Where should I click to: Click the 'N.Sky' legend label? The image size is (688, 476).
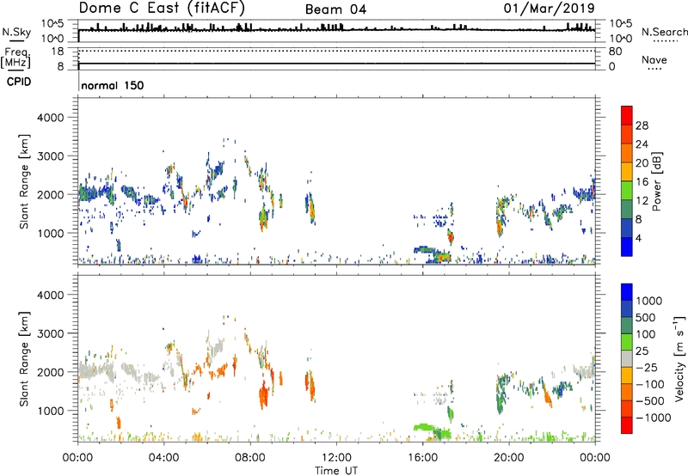coord(16,32)
